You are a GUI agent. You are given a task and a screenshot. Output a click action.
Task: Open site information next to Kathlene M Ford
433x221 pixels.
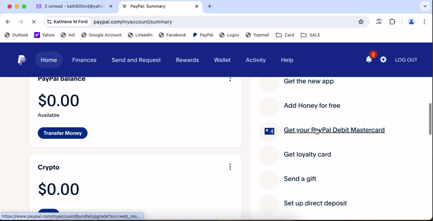pyautogui.click(x=67, y=22)
